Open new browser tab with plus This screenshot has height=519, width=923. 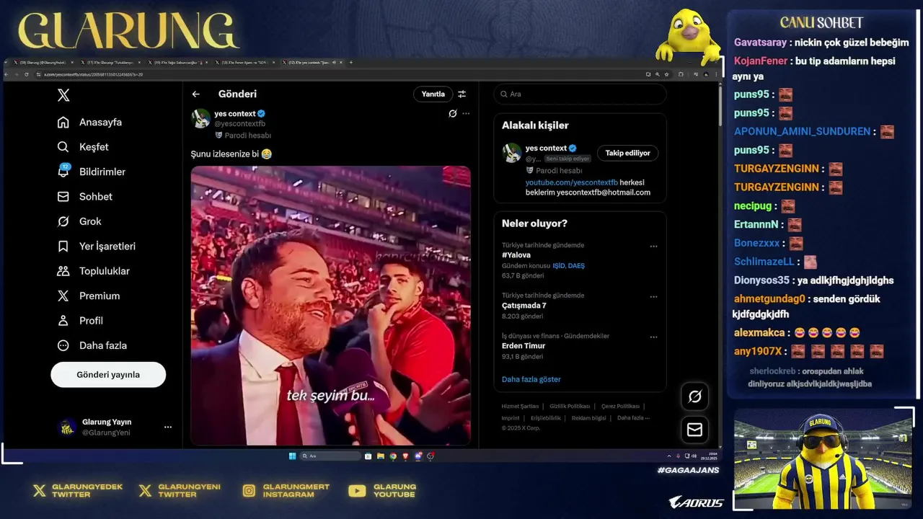pyautogui.click(x=351, y=63)
